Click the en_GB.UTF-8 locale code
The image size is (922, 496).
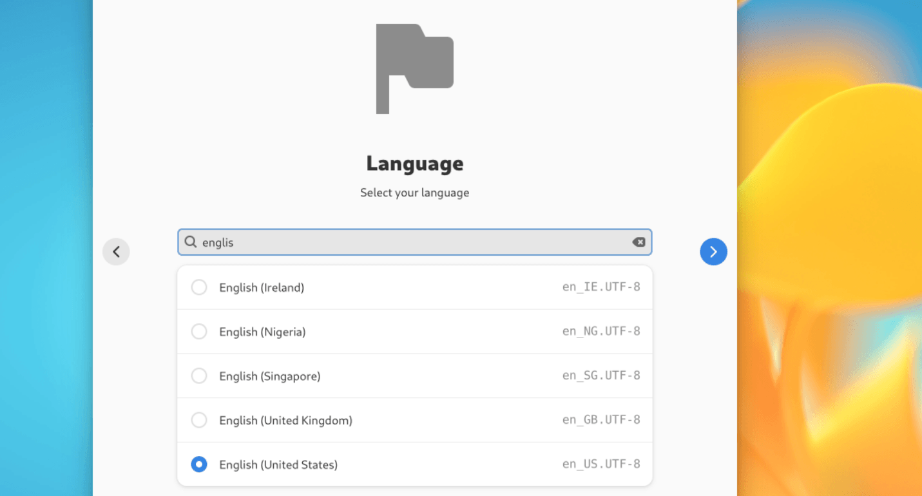600,421
